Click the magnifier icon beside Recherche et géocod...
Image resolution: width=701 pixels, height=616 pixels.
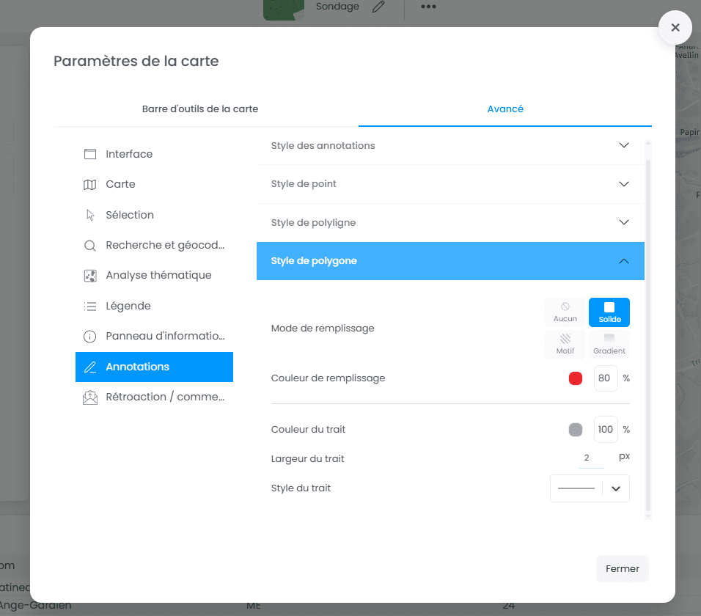(90, 246)
